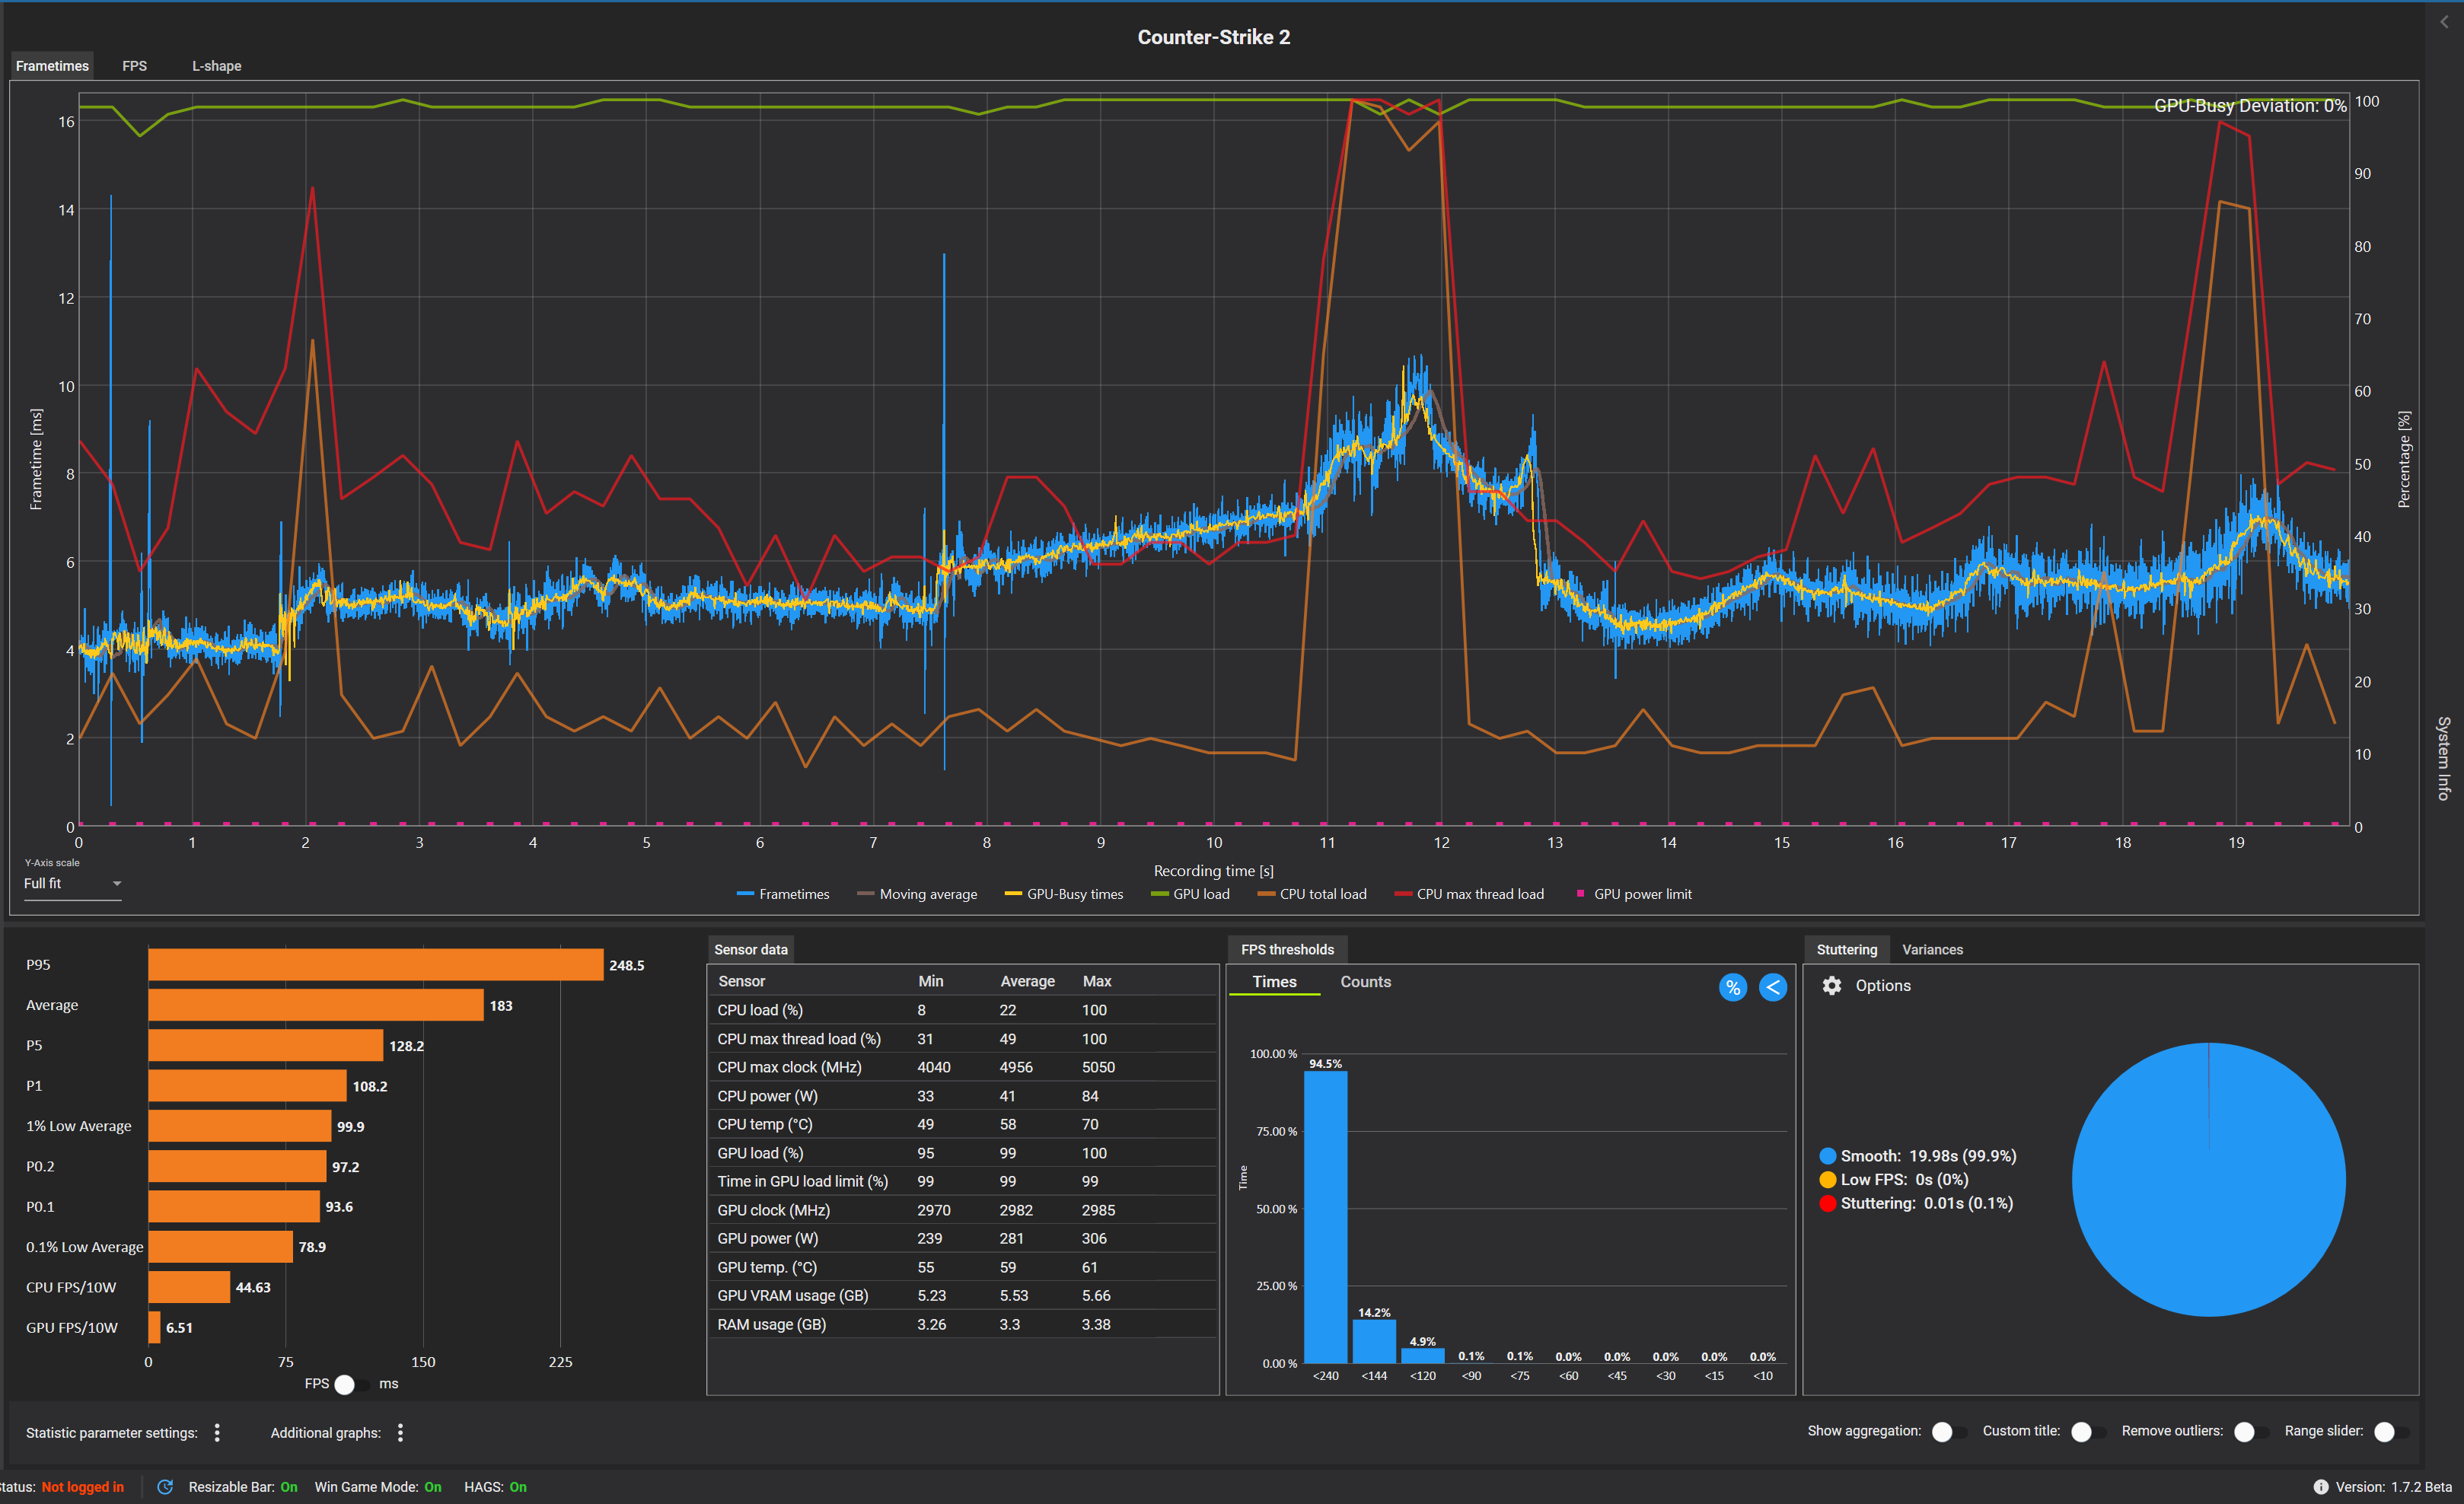This screenshot has width=2464, height=1504.
Task: Collapse System Info panel with top chevron
Action: tap(2444, 21)
